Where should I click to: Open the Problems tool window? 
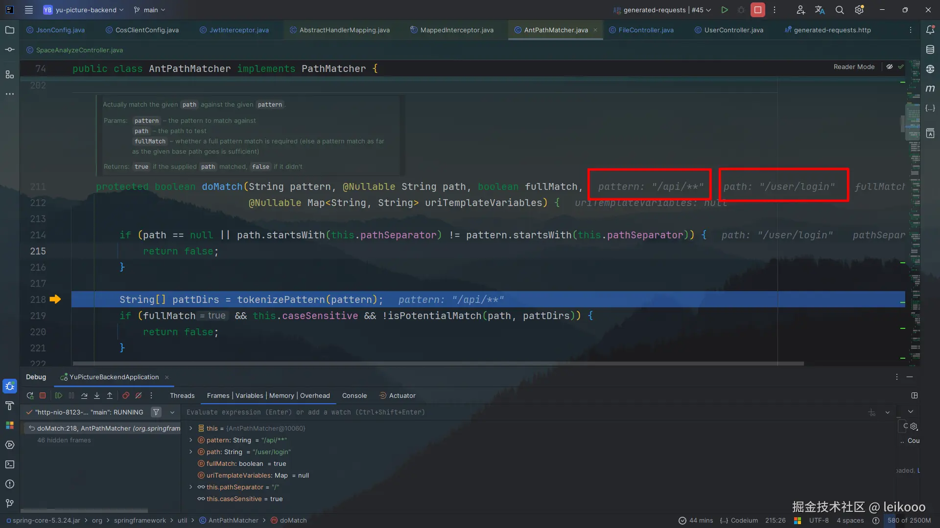pos(10,484)
